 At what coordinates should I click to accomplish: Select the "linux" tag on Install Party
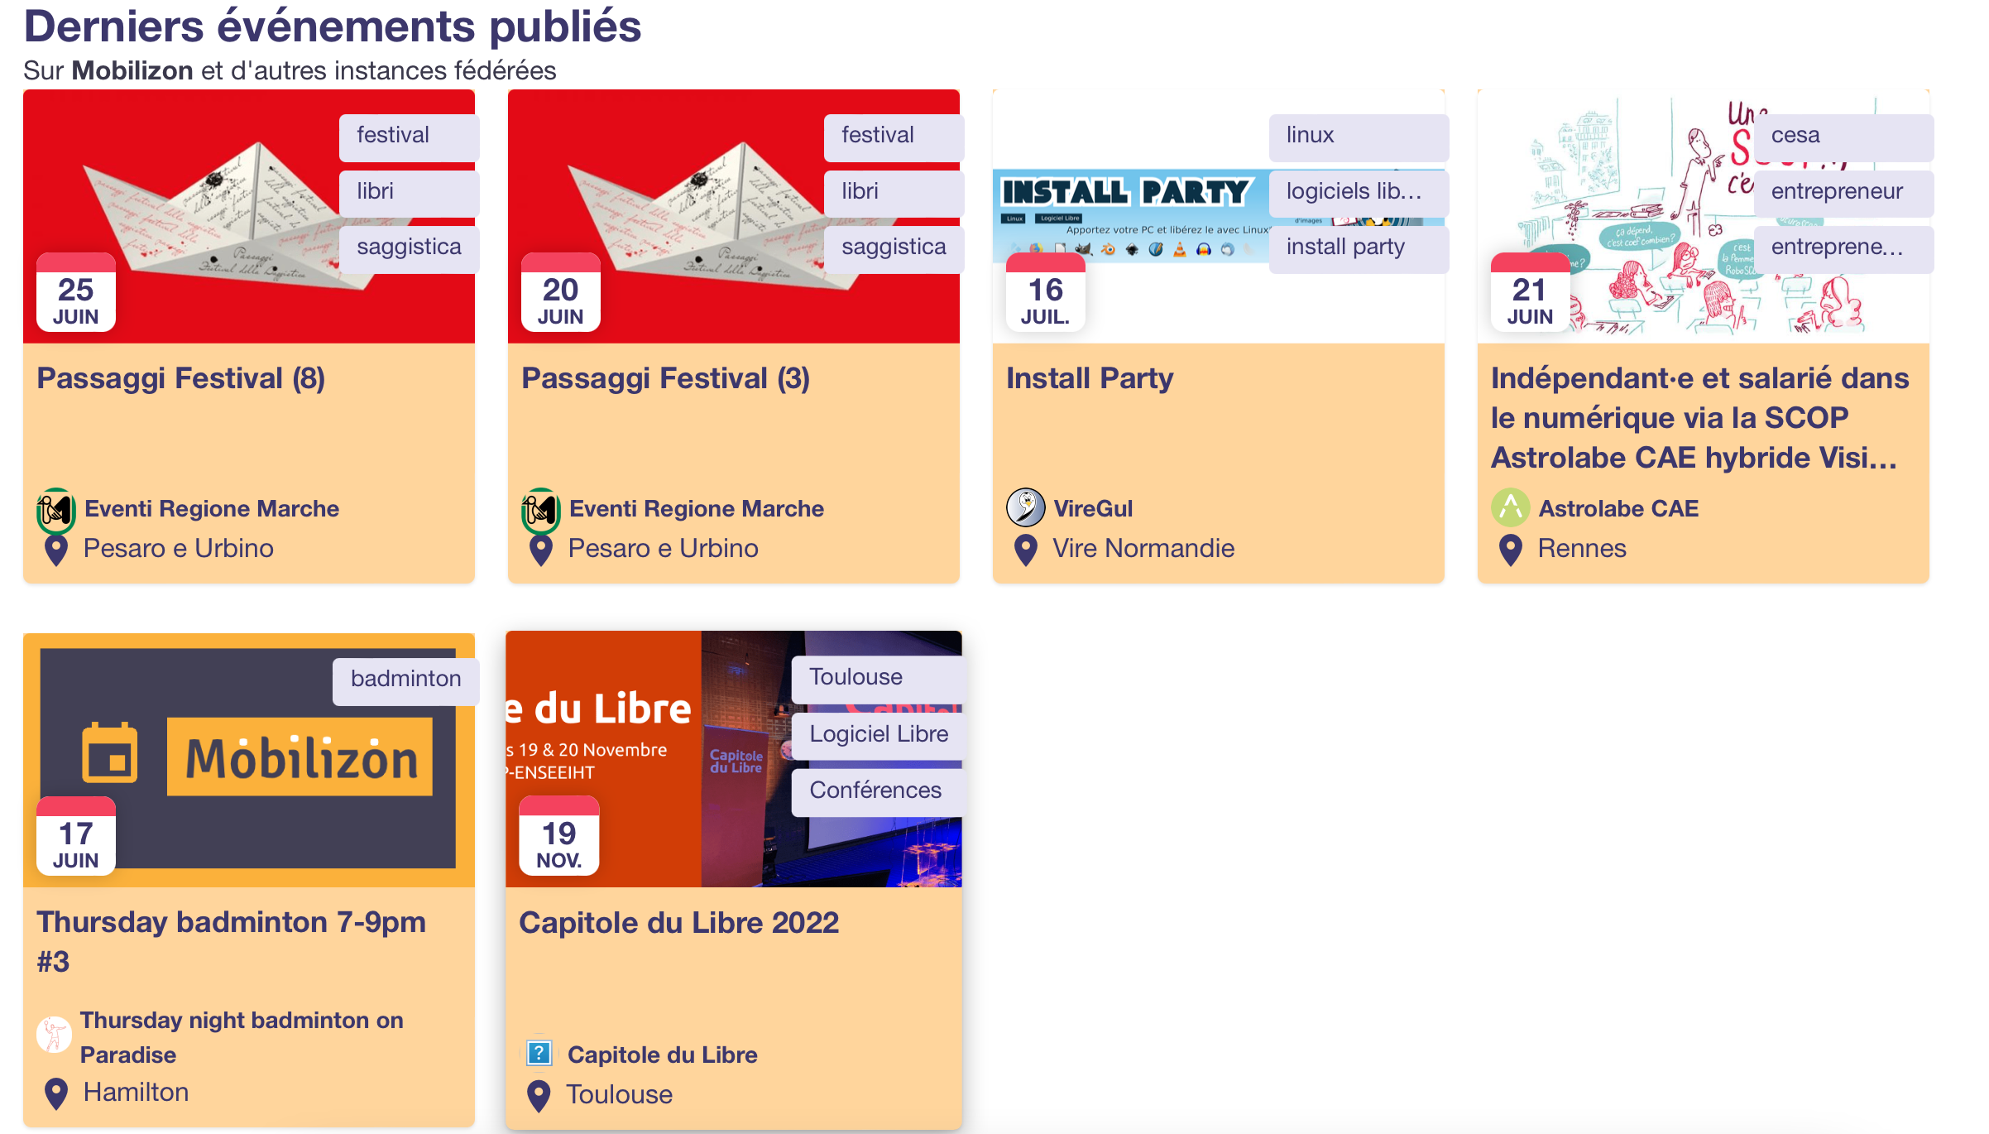click(x=1357, y=137)
